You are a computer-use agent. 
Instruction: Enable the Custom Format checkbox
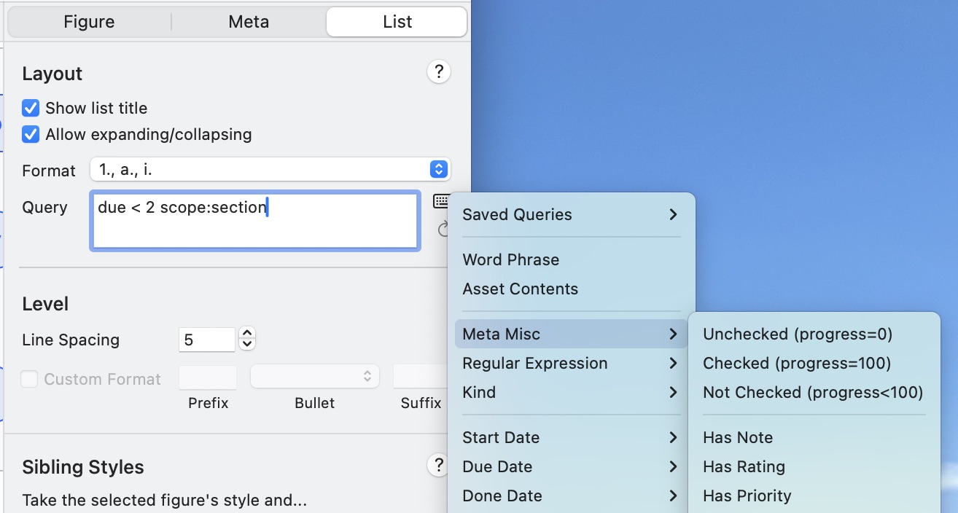tap(30, 379)
